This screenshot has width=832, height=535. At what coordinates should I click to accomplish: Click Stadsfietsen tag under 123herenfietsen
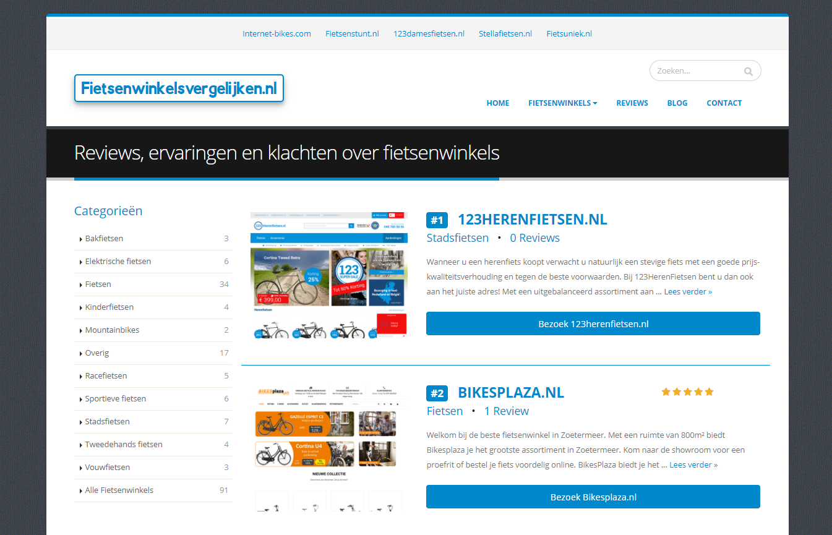[458, 238]
